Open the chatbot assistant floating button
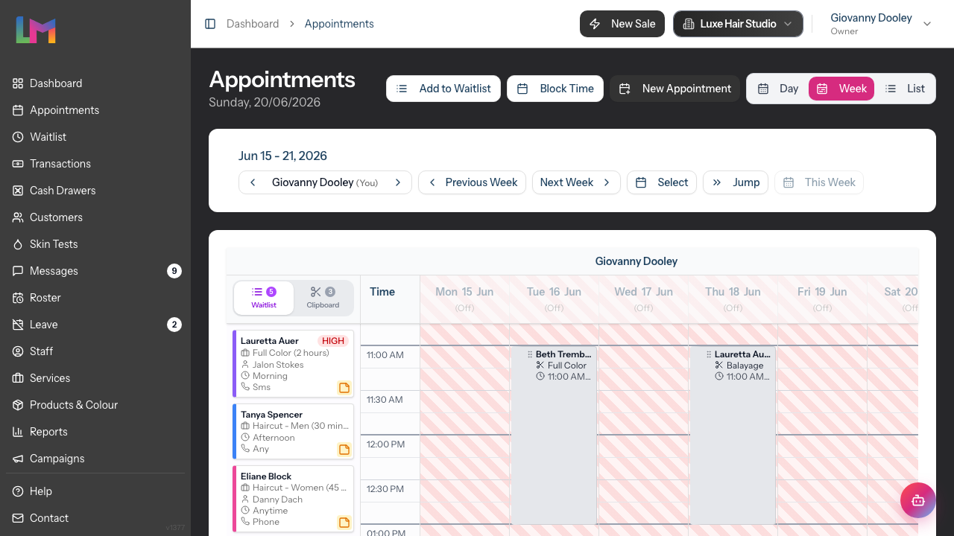 pyautogui.click(x=917, y=500)
